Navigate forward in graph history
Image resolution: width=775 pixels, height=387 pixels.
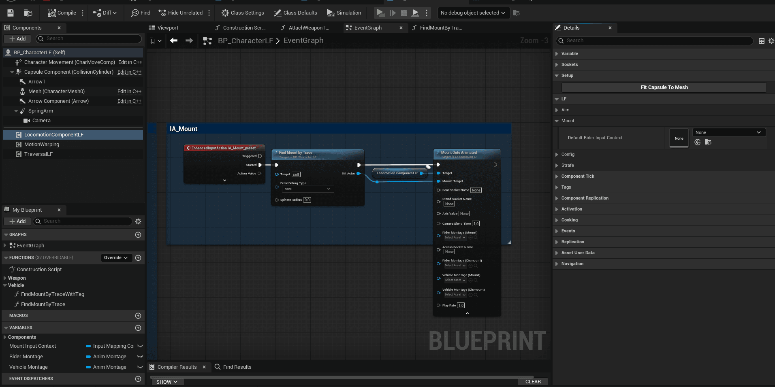189,40
